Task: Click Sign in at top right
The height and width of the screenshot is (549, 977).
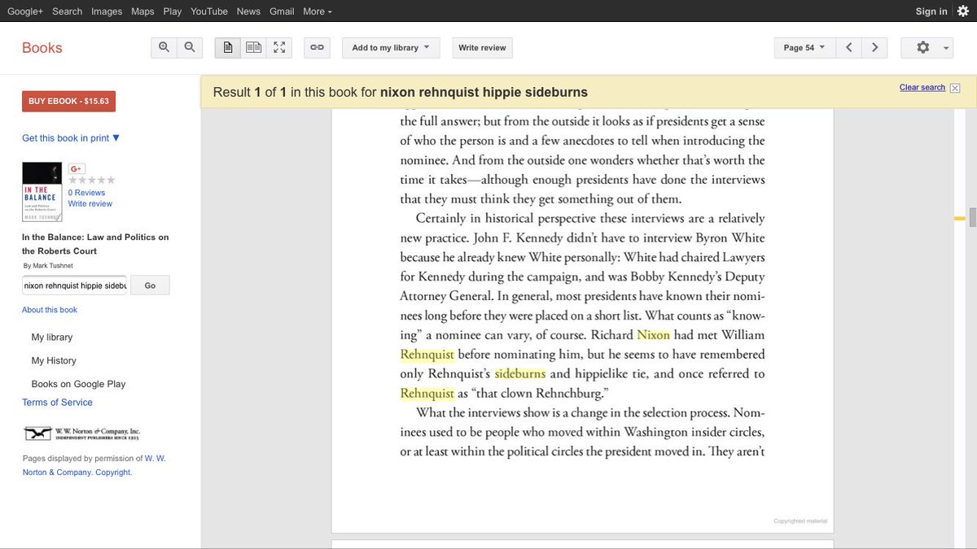Action: pyautogui.click(x=931, y=11)
